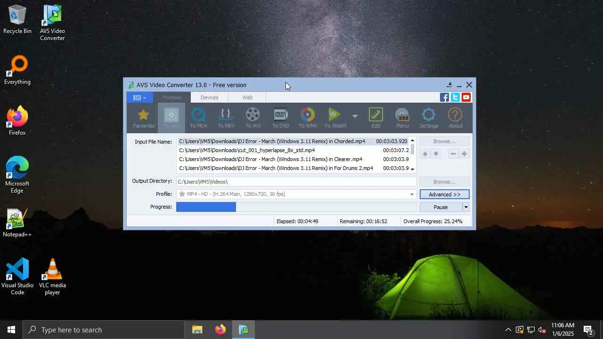This screenshot has height=339, width=603.
Task: Open the Edit tool in the toolbar
Action: [375, 118]
